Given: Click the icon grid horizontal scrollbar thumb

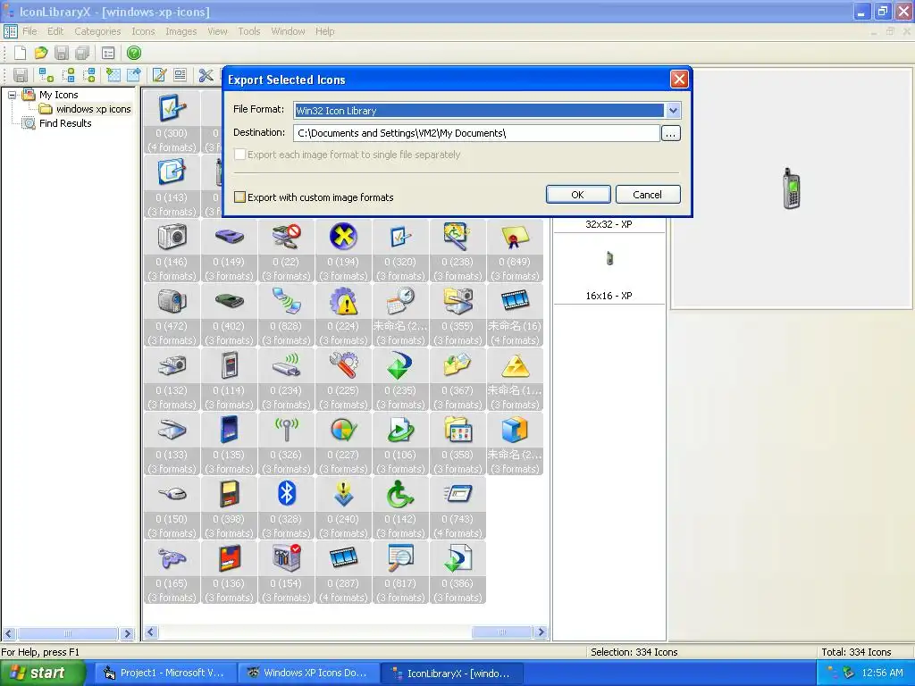Looking at the screenshot, I should 502,632.
